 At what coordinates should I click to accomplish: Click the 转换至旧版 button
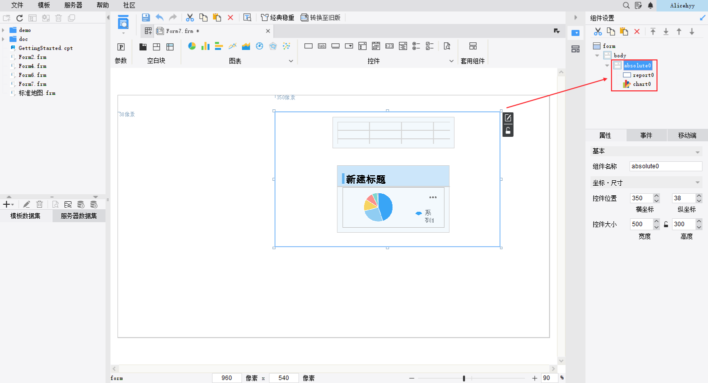[320, 17]
